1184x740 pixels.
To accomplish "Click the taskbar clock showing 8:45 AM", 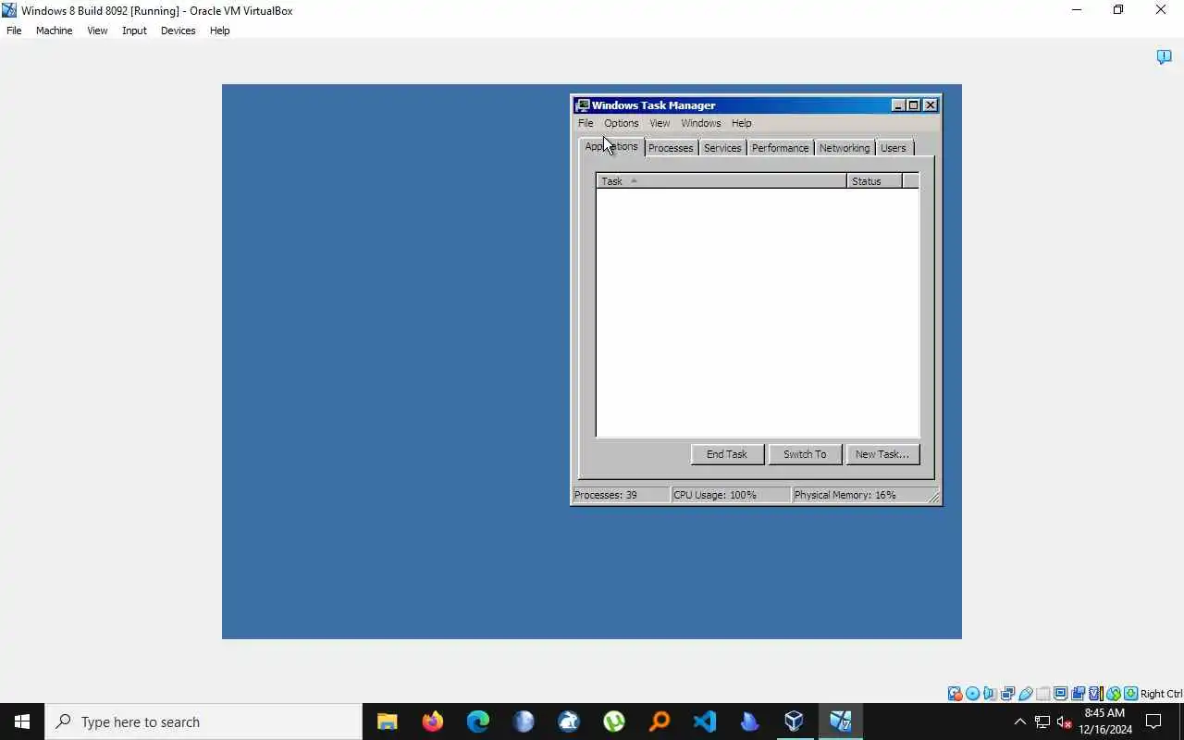I will point(1104,721).
